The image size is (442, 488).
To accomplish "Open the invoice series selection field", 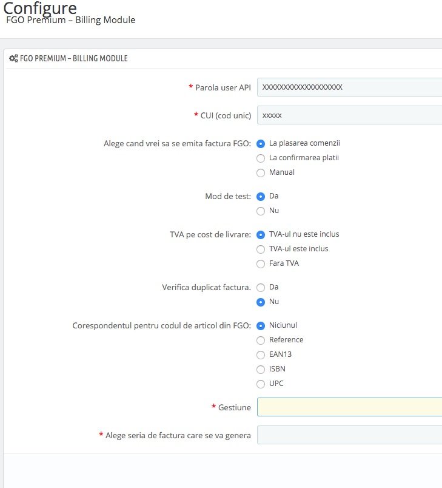I will [x=349, y=435].
